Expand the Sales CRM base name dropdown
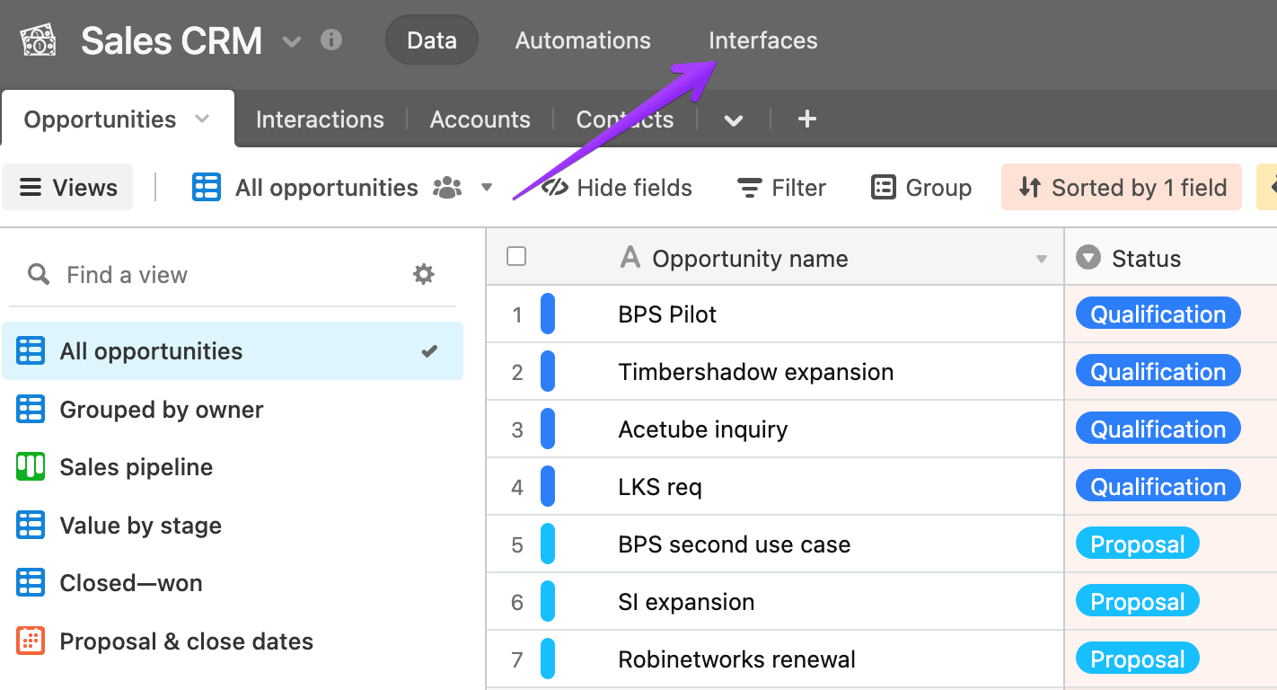The image size is (1277, 690). point(291,41)
